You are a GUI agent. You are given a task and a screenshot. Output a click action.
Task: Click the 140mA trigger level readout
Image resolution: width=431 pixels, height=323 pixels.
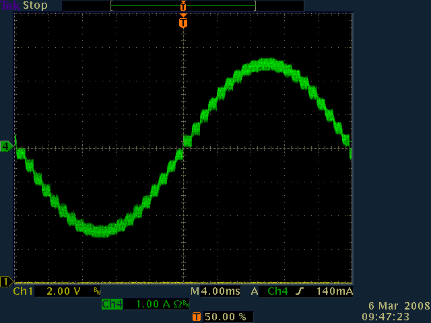332,292
